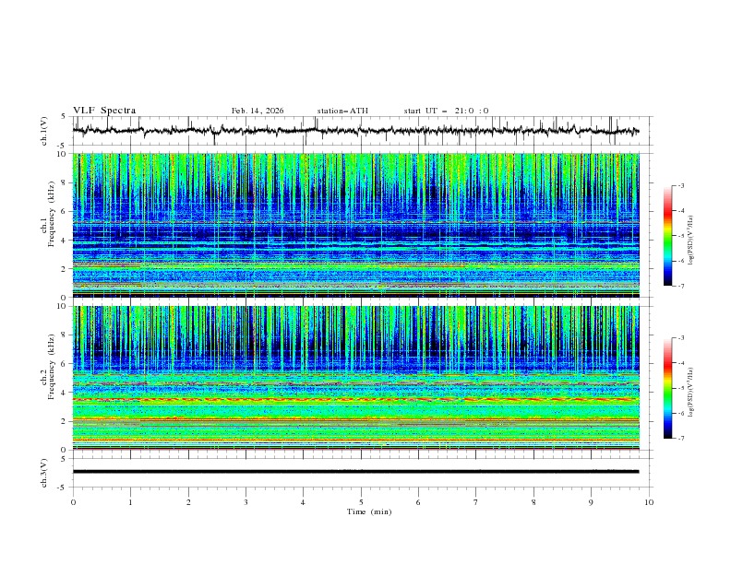The height and width of the screenshot is (564, 731).
Task: Click the -3 label on upper color bar
Action: point(679,186)
